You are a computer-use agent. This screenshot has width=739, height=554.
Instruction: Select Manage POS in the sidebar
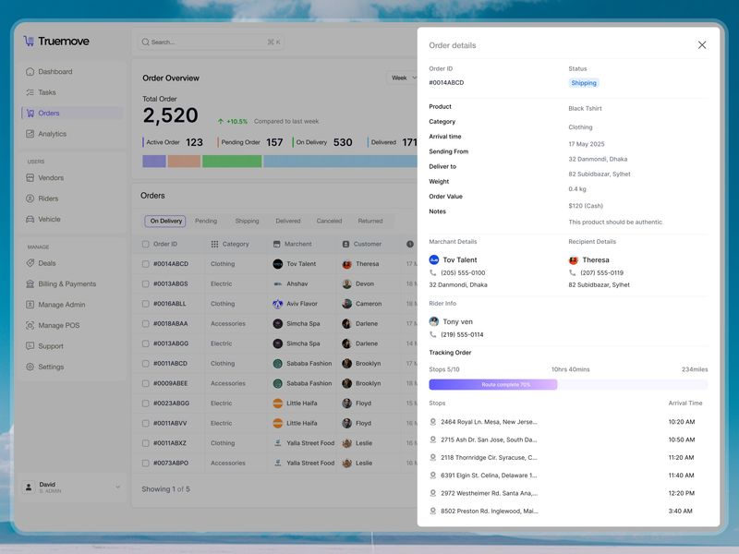tap(64, 324)
